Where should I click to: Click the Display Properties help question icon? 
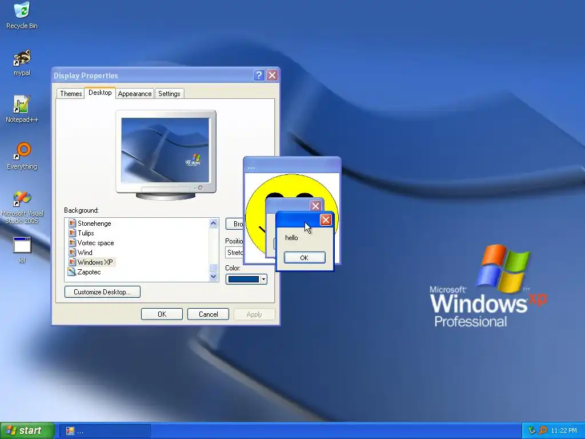tap(259, 75)
